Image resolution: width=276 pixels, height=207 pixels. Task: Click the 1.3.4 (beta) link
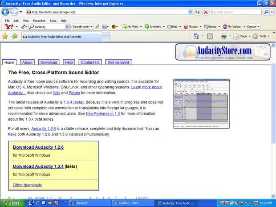[x=73, y=102]
